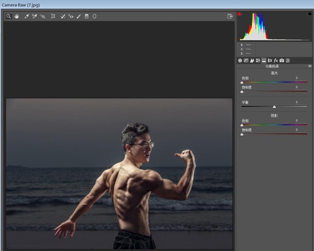Click the 分离色调 panel title
314x251 pixels.
(x=272, y=66)
